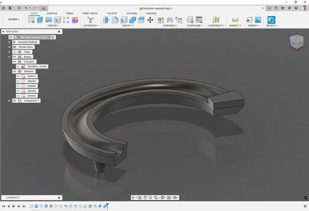Select the Combine tool
This screenshot has width=309, height=211.
pyautogui.click(x=133, y=20)
